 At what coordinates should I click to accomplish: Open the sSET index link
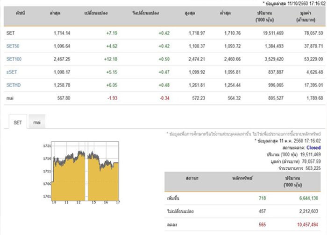(12, 72)
